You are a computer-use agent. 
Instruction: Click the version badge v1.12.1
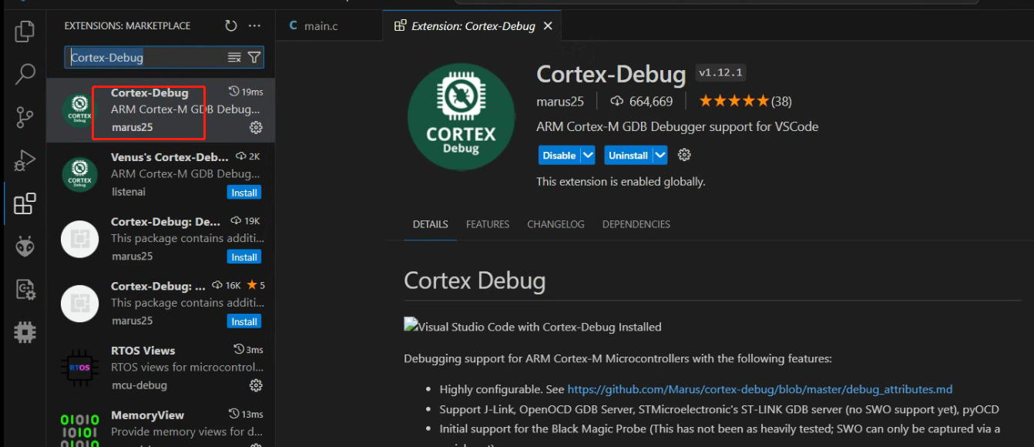(x=720, y=72)
